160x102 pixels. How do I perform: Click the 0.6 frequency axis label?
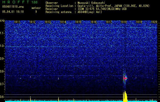2,97
